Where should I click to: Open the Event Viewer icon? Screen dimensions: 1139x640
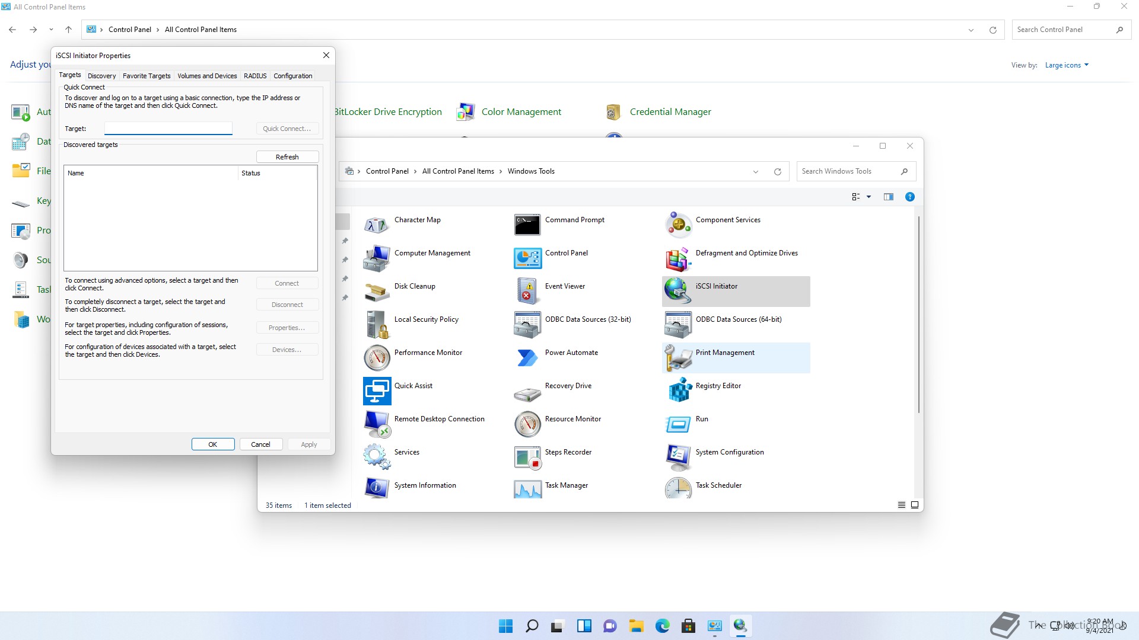[527, 292]
